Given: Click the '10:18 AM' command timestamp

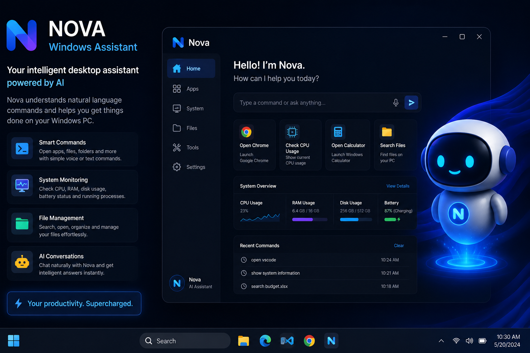Looking at the screenshot, I should coord(390,286).
